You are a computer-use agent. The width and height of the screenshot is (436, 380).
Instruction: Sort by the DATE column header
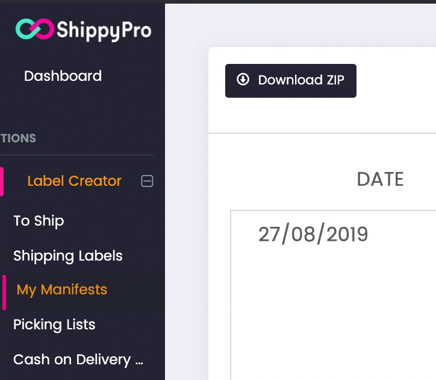pyautogui.click(x=380, y=179)
